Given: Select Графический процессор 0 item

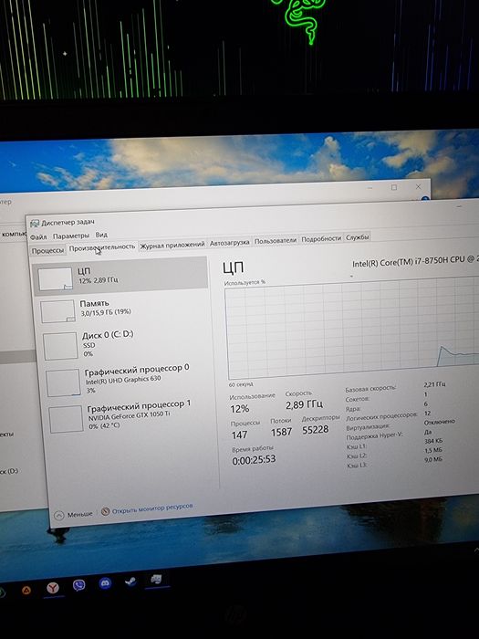Looking at the screenshot, I should 127,379.
